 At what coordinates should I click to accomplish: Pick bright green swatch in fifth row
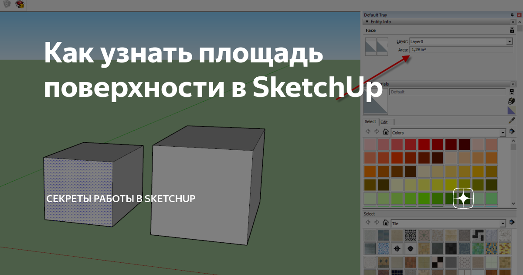(x=424, y=198)
